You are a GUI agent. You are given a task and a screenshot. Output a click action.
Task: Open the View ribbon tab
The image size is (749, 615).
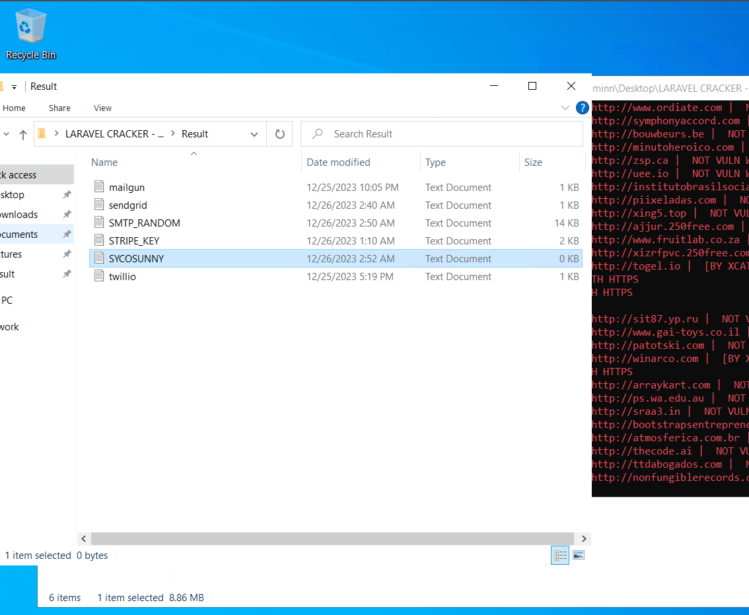pyautogui.click(x=102, y=108)
